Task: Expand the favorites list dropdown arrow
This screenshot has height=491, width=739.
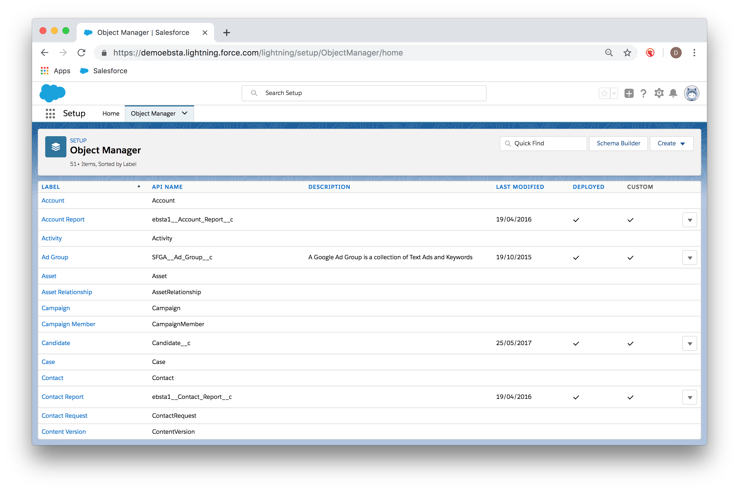Action: pos(614,93)
